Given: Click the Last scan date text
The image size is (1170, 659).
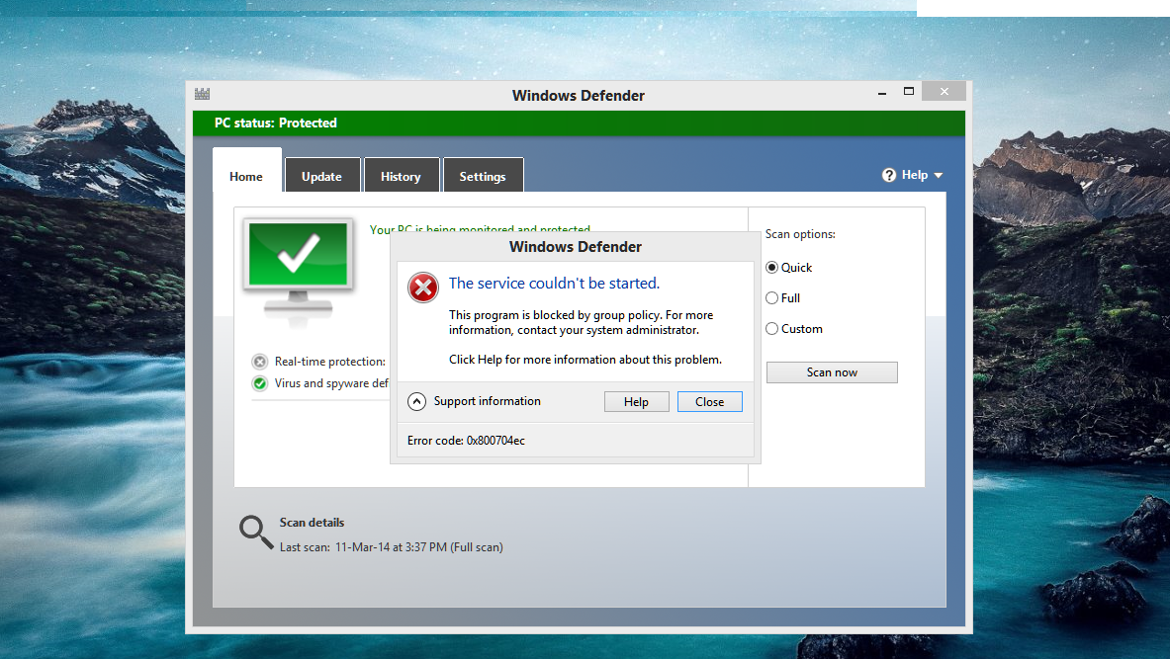Looking at the screenshot, I should click(391, 547).
